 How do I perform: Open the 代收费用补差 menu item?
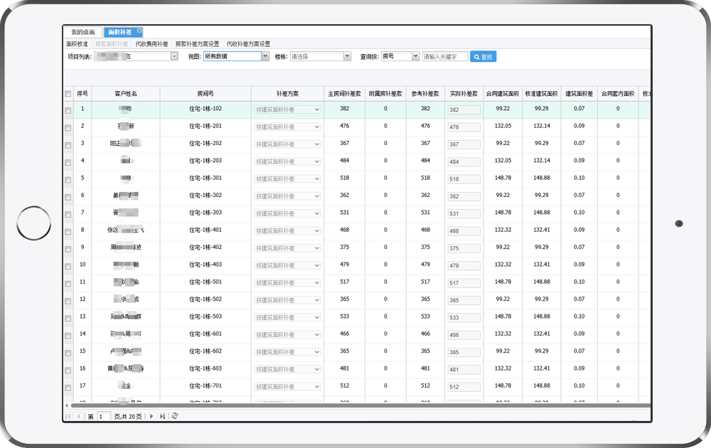point(151,44)
